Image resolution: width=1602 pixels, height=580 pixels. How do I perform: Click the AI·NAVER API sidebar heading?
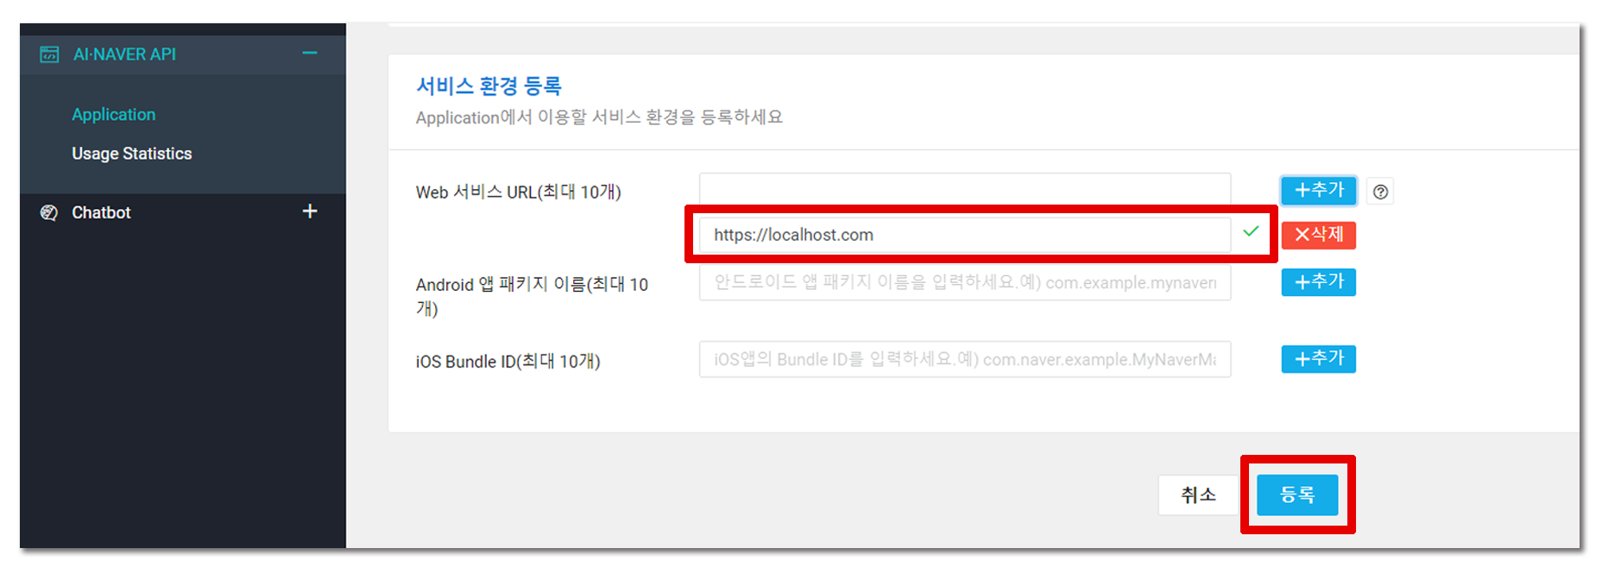pyautogui.click(x=124, y=54)
